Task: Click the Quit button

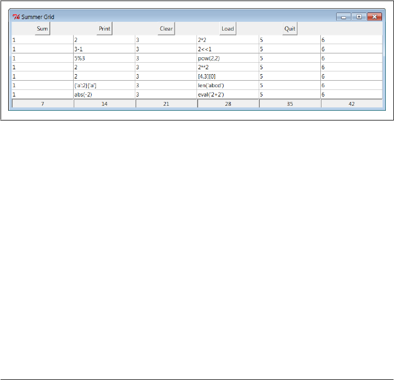Action: [x=290, y=28]
